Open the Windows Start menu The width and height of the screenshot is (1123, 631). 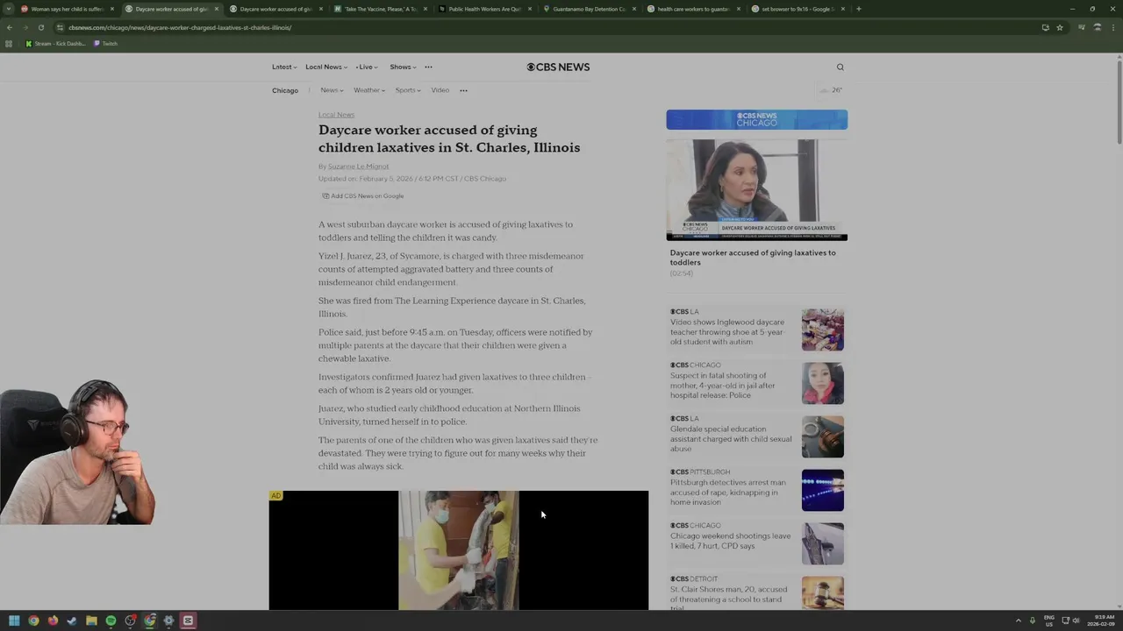click(14, 620)
